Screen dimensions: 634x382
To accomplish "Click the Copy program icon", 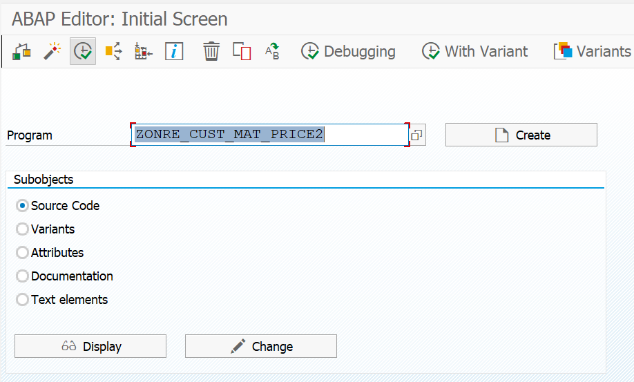I will pyautogui.click(x=242, y=52).
